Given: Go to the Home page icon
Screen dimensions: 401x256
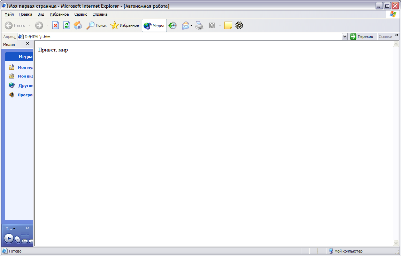Looking at the screenshot, I should (78, 25).
